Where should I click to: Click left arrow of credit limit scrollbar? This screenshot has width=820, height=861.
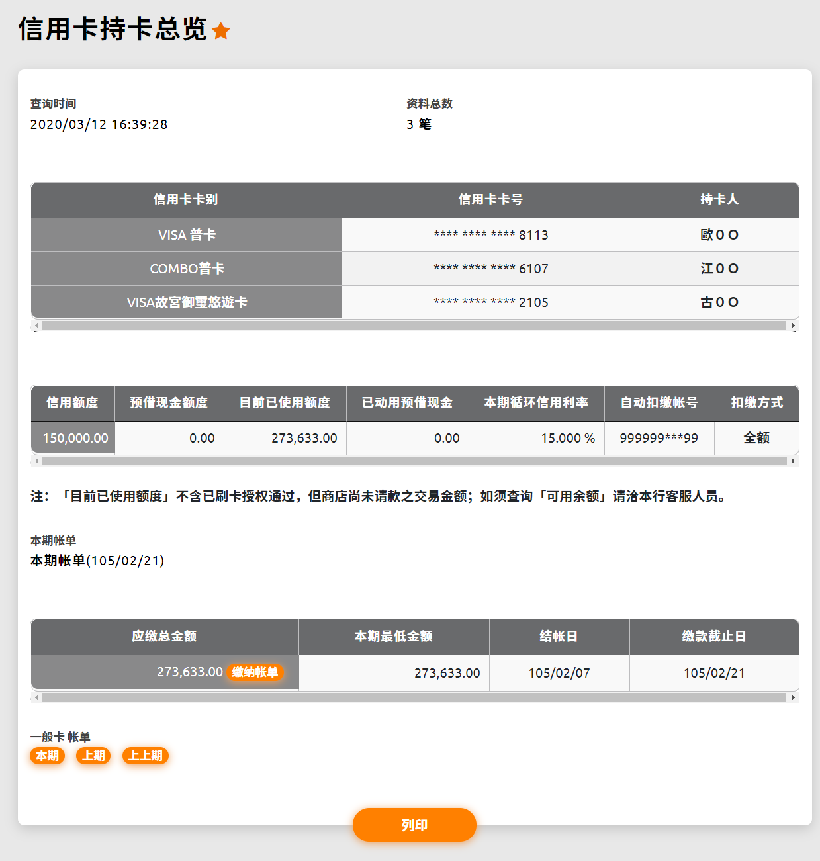pyautogui.click(x=36, y=461)
